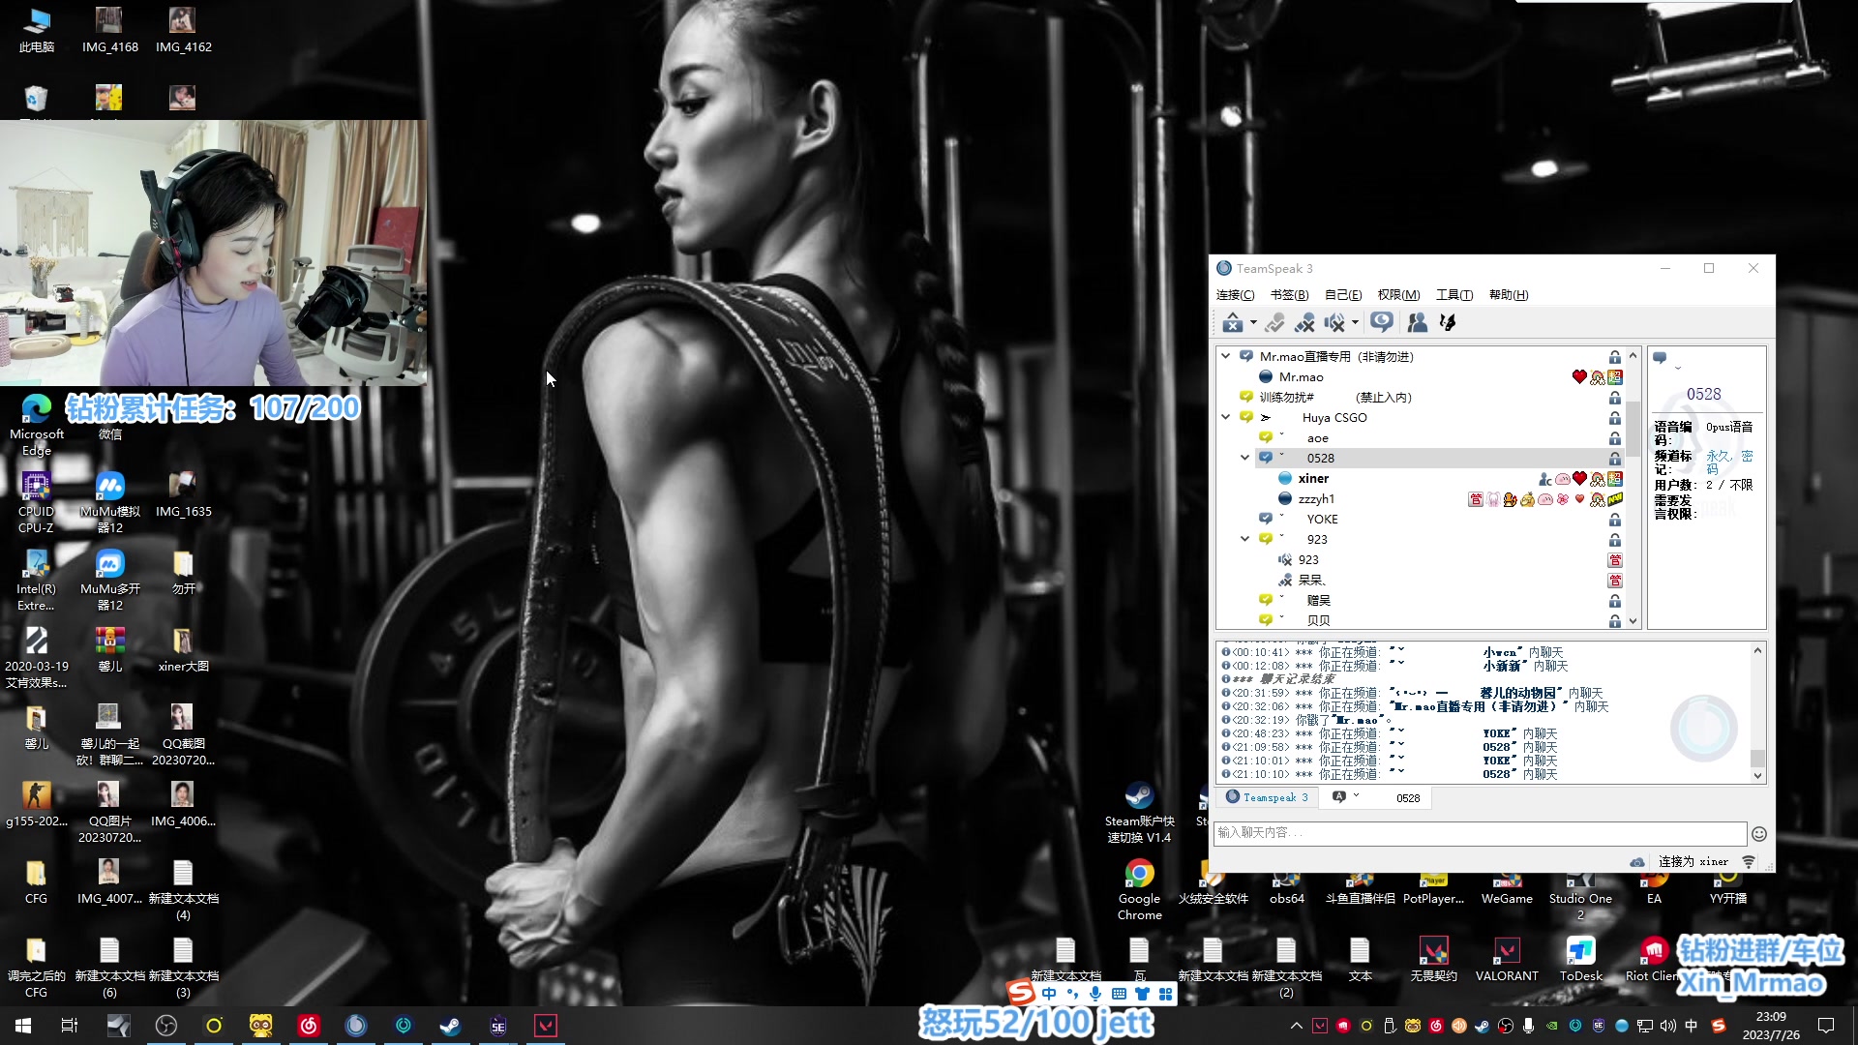Open the mute speakers dropdown arrow
The height and width of the screenshot is (1045, 1858).
pyautogui.click(x=1355, y=323)
